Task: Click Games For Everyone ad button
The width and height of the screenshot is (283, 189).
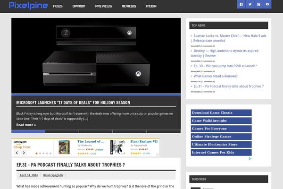Action: click(x=221, y=129)
